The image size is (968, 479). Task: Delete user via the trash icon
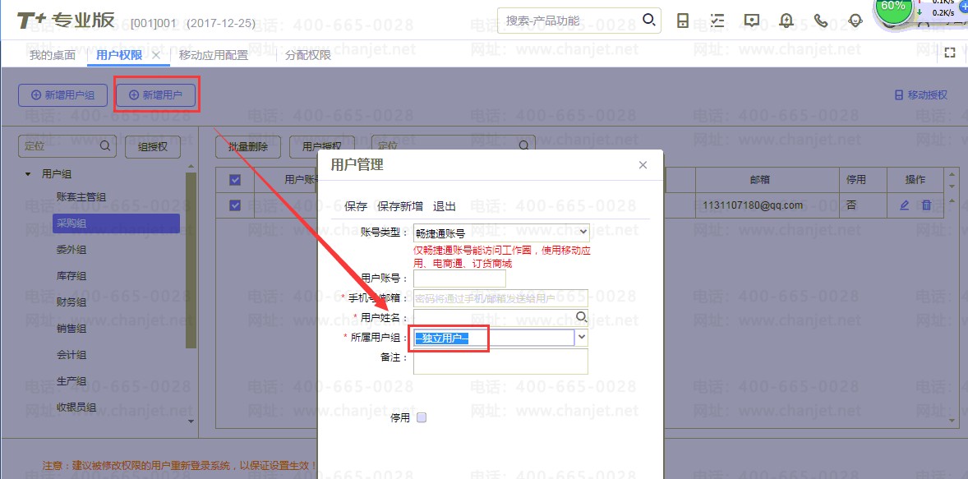(x=927, y=205)
